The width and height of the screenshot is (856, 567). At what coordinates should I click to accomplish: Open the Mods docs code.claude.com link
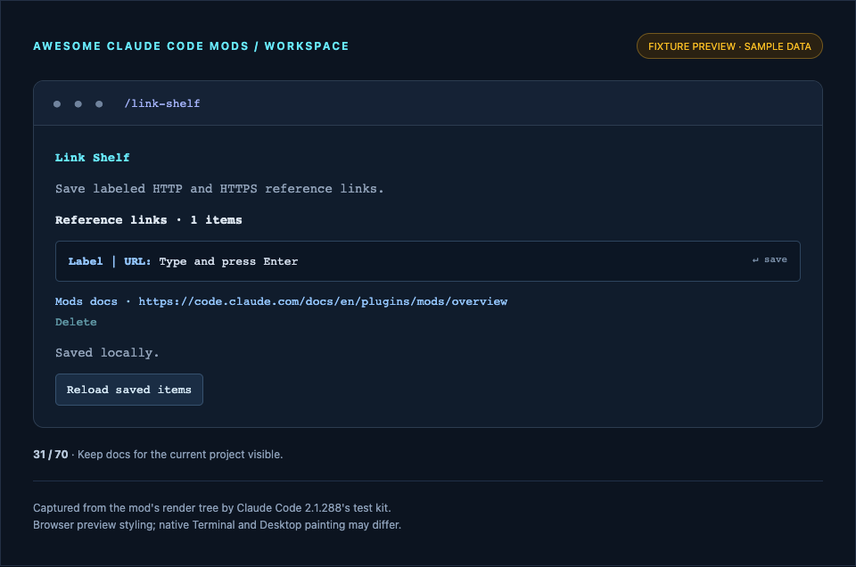(x=281, y=302)
